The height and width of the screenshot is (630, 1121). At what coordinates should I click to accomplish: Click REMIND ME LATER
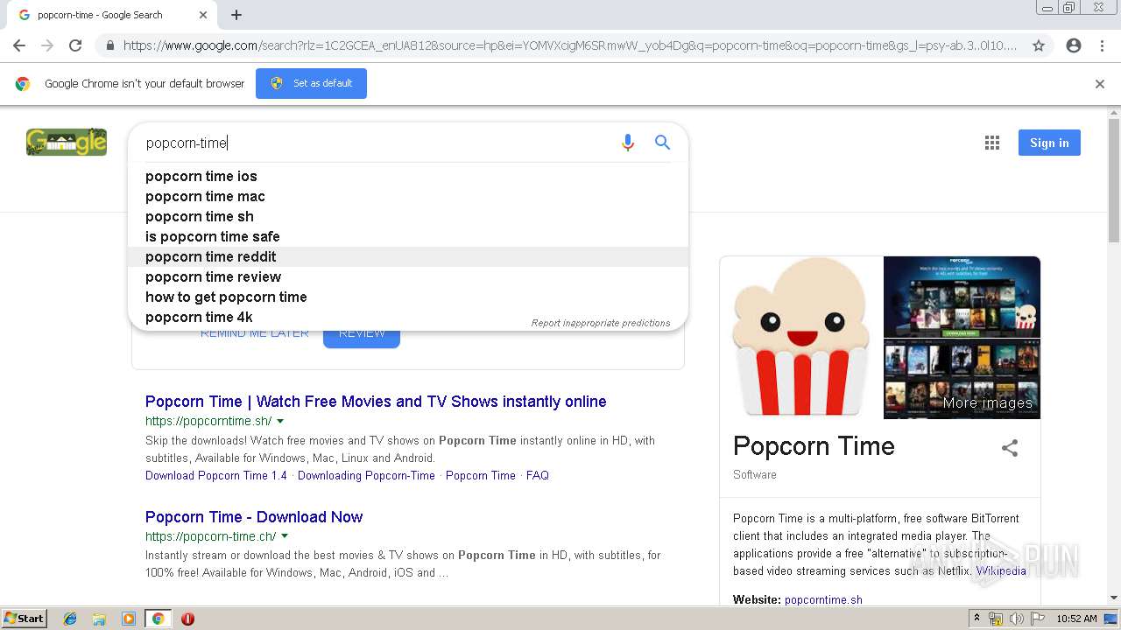255,334
